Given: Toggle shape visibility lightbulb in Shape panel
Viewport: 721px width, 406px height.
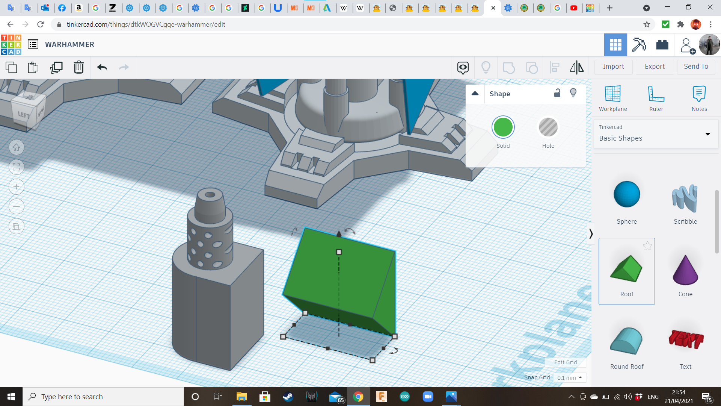Looking at the screenshot, I should [x=573, y=93].
